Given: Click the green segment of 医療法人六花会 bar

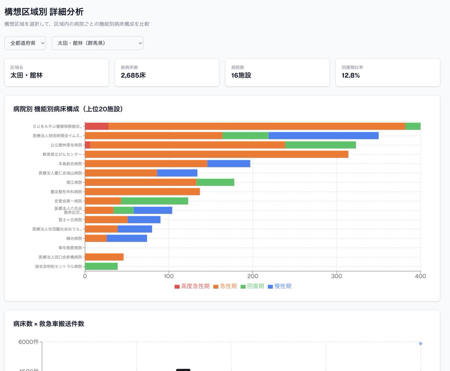Looking at the screenshot, I should point(124,210).
